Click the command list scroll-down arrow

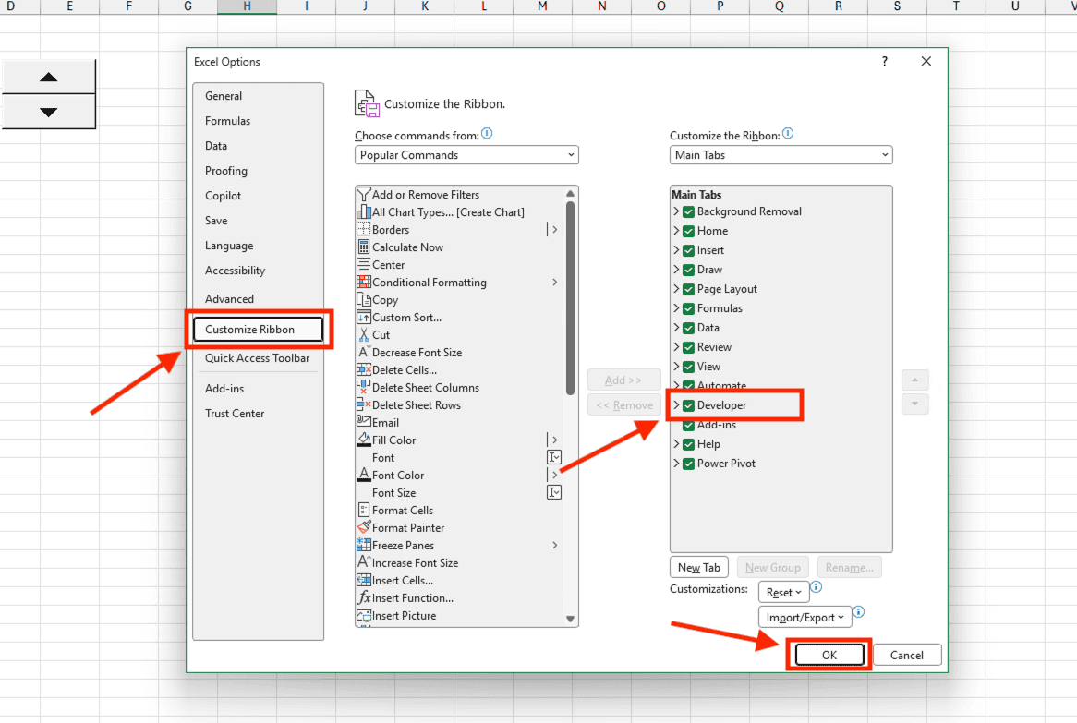[570, 617]
